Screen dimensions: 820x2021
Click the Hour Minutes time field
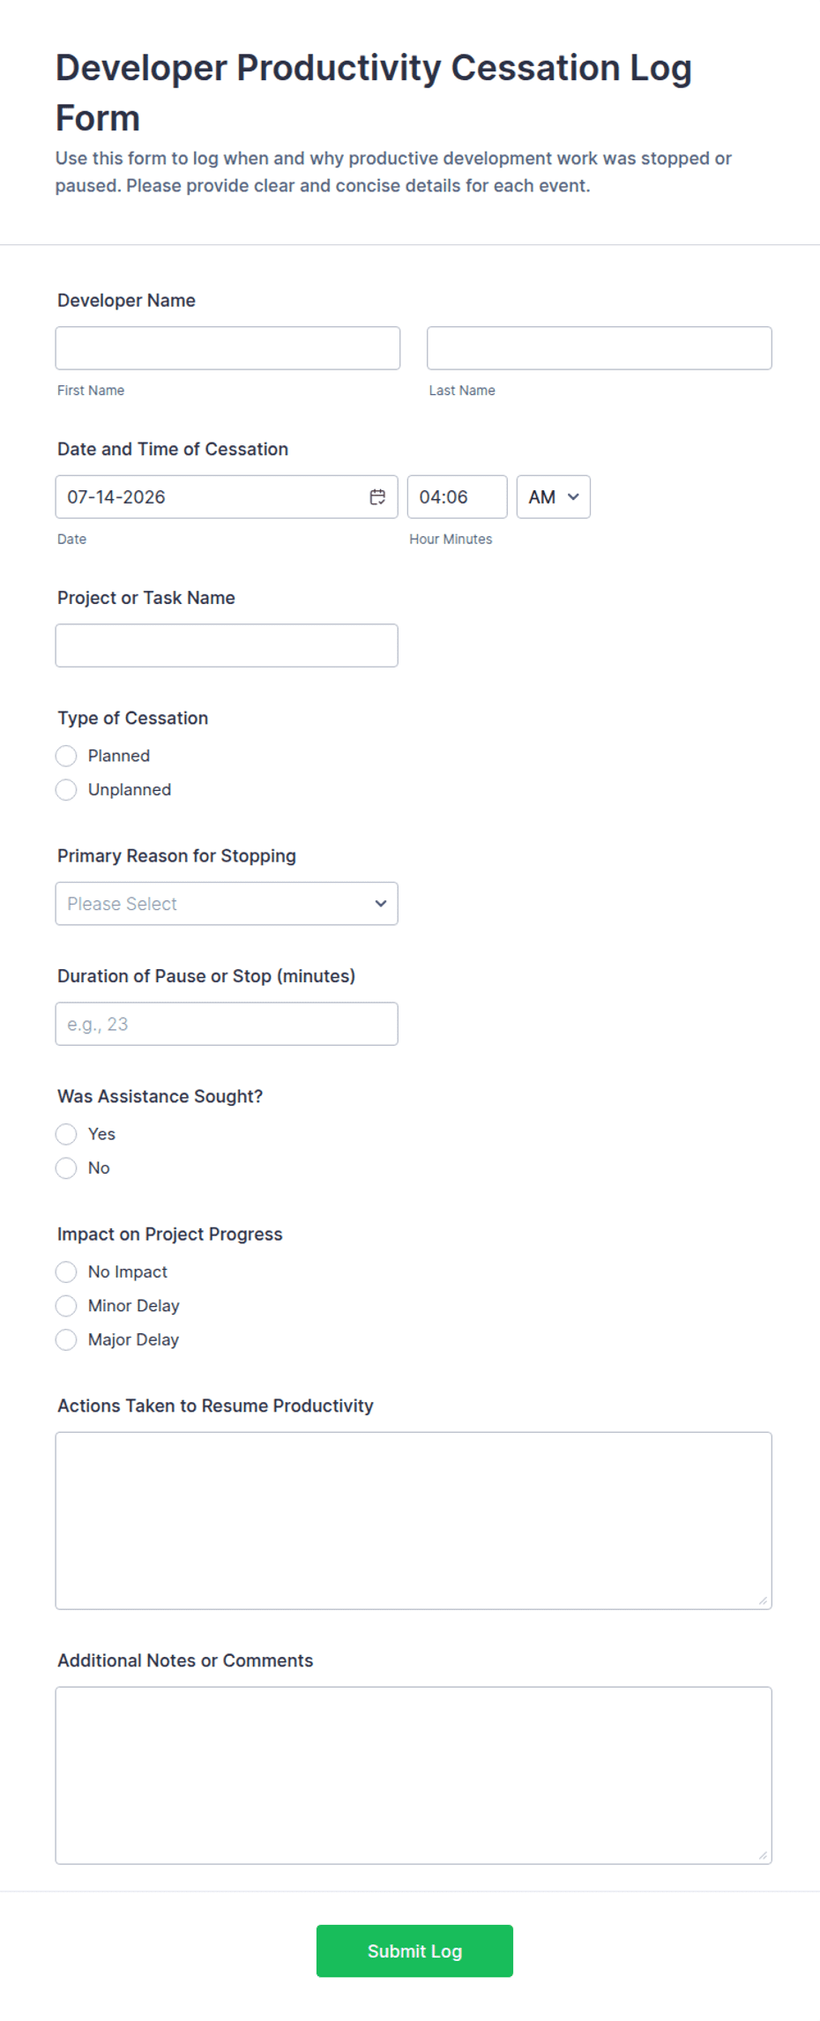(x=457, y=497)
